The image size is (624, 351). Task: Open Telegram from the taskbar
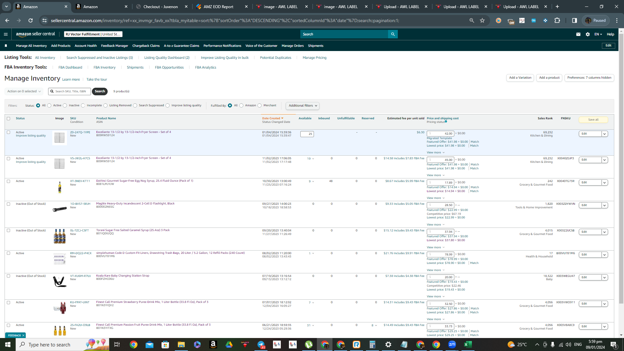point(261,344)
